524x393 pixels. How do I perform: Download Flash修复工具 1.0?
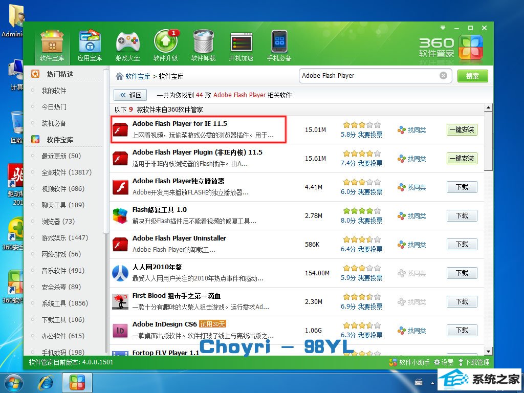462,215
